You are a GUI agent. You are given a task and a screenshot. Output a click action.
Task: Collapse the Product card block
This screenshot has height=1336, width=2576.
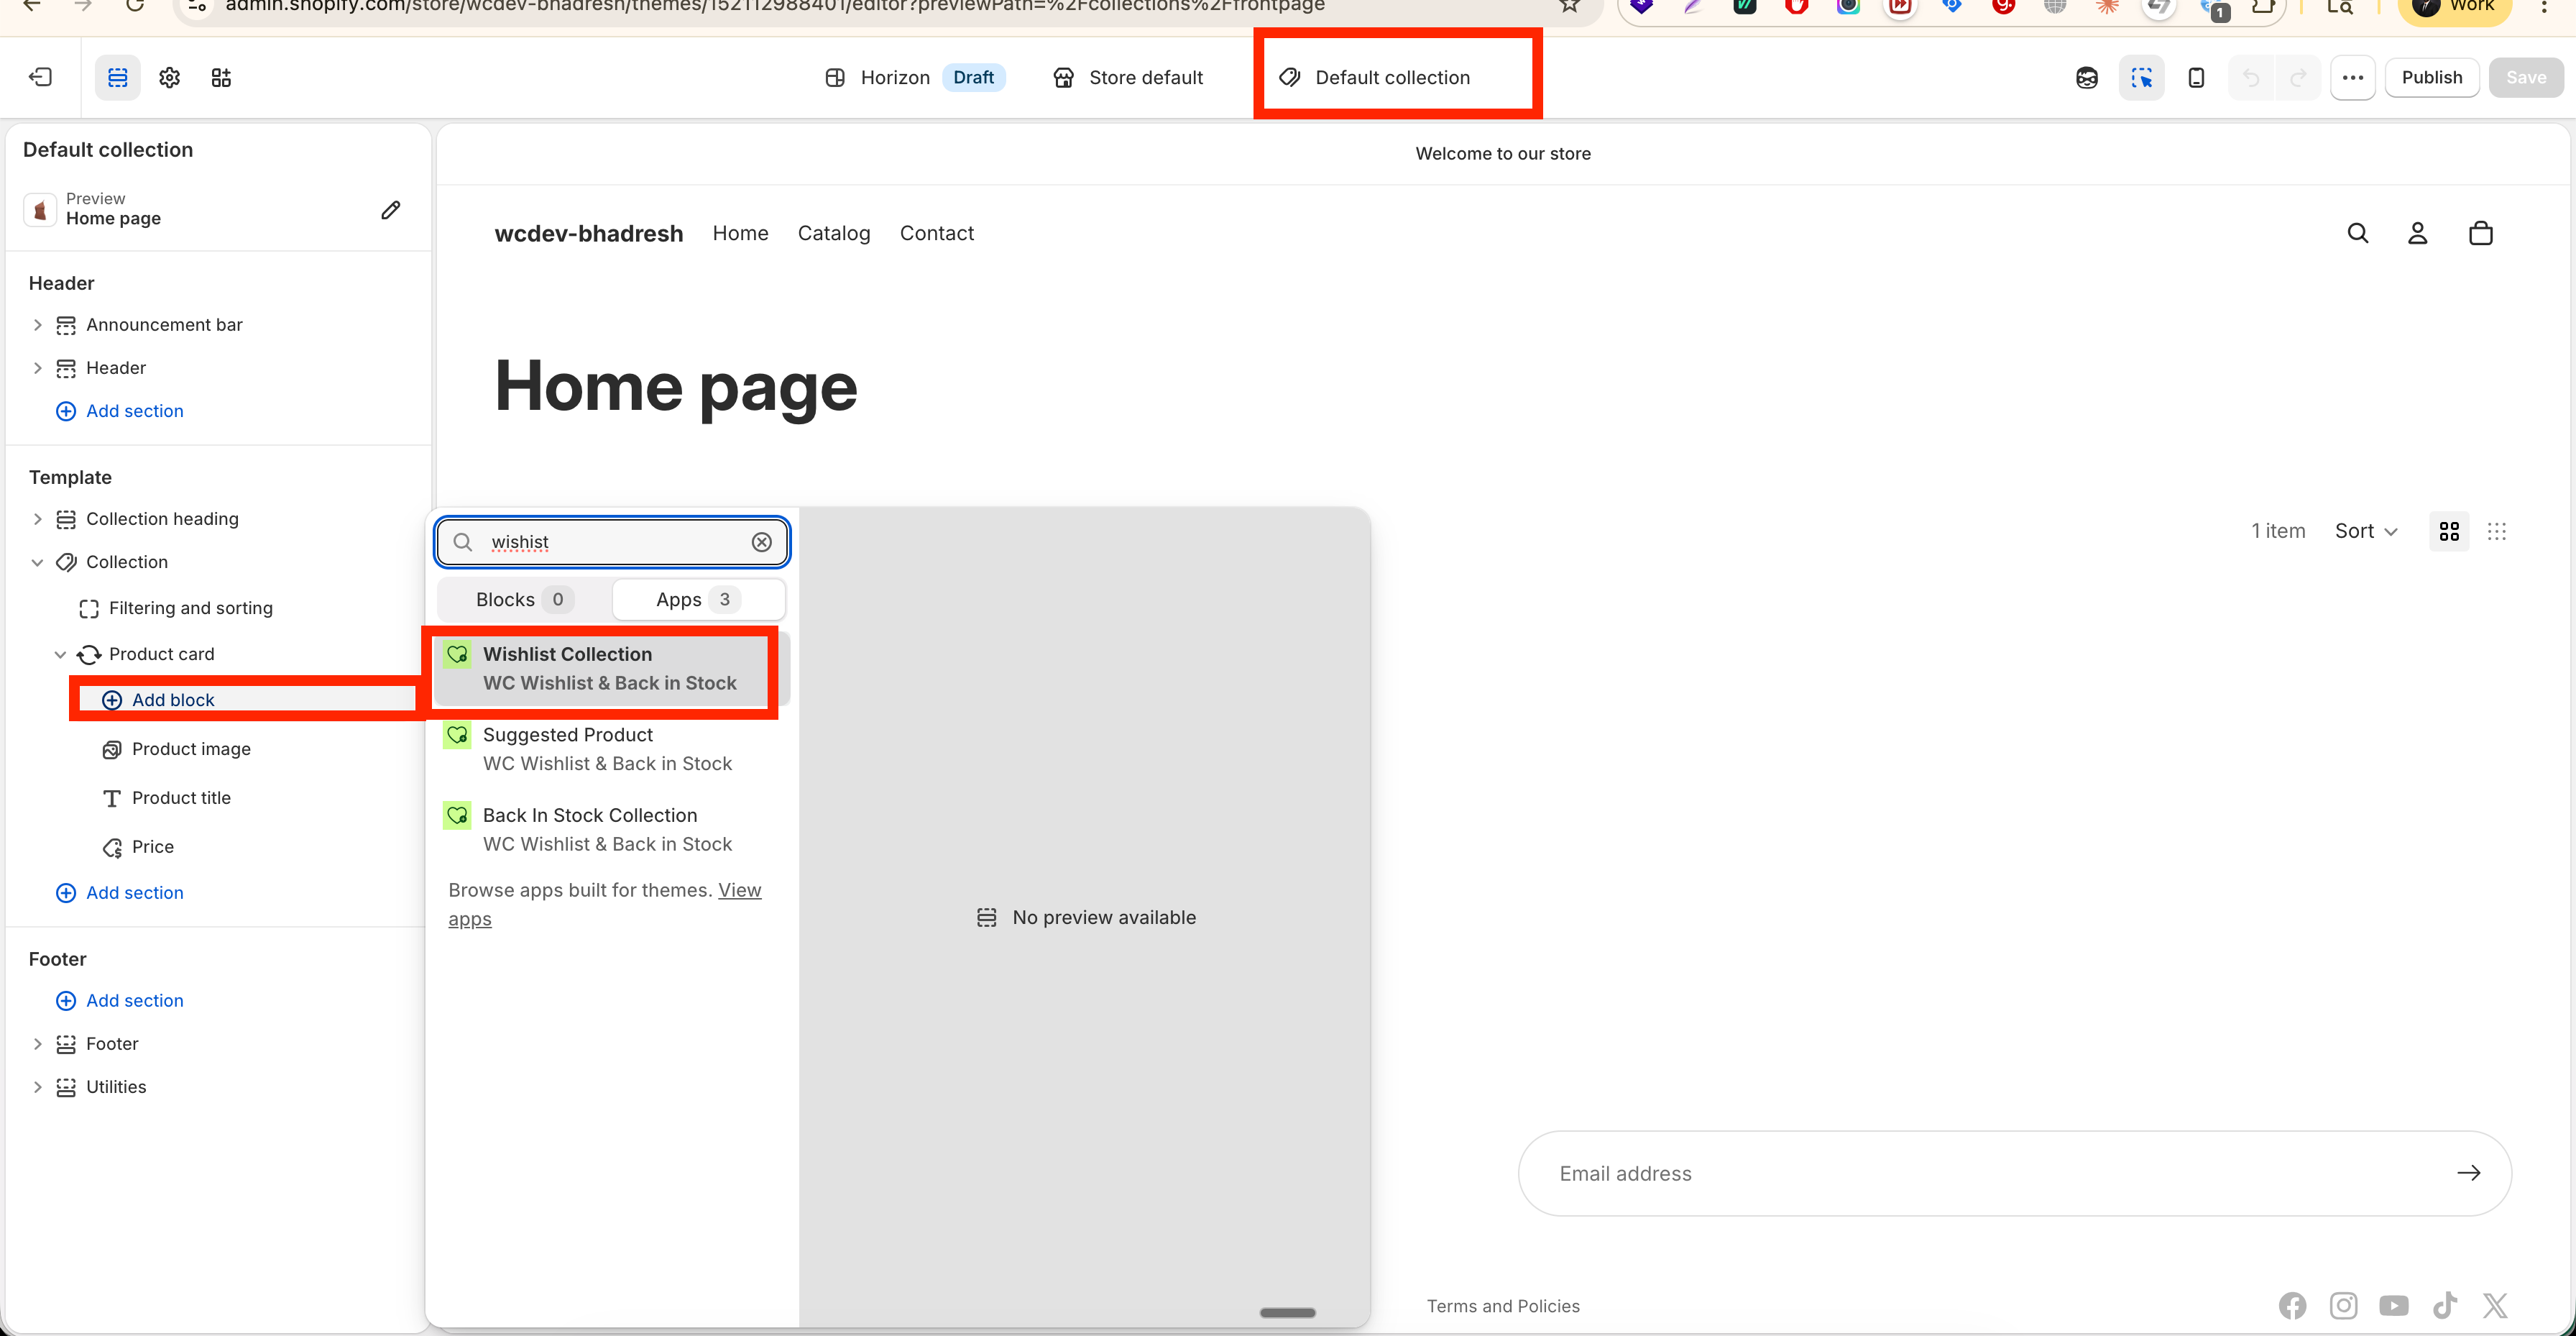tap(60, 654)
